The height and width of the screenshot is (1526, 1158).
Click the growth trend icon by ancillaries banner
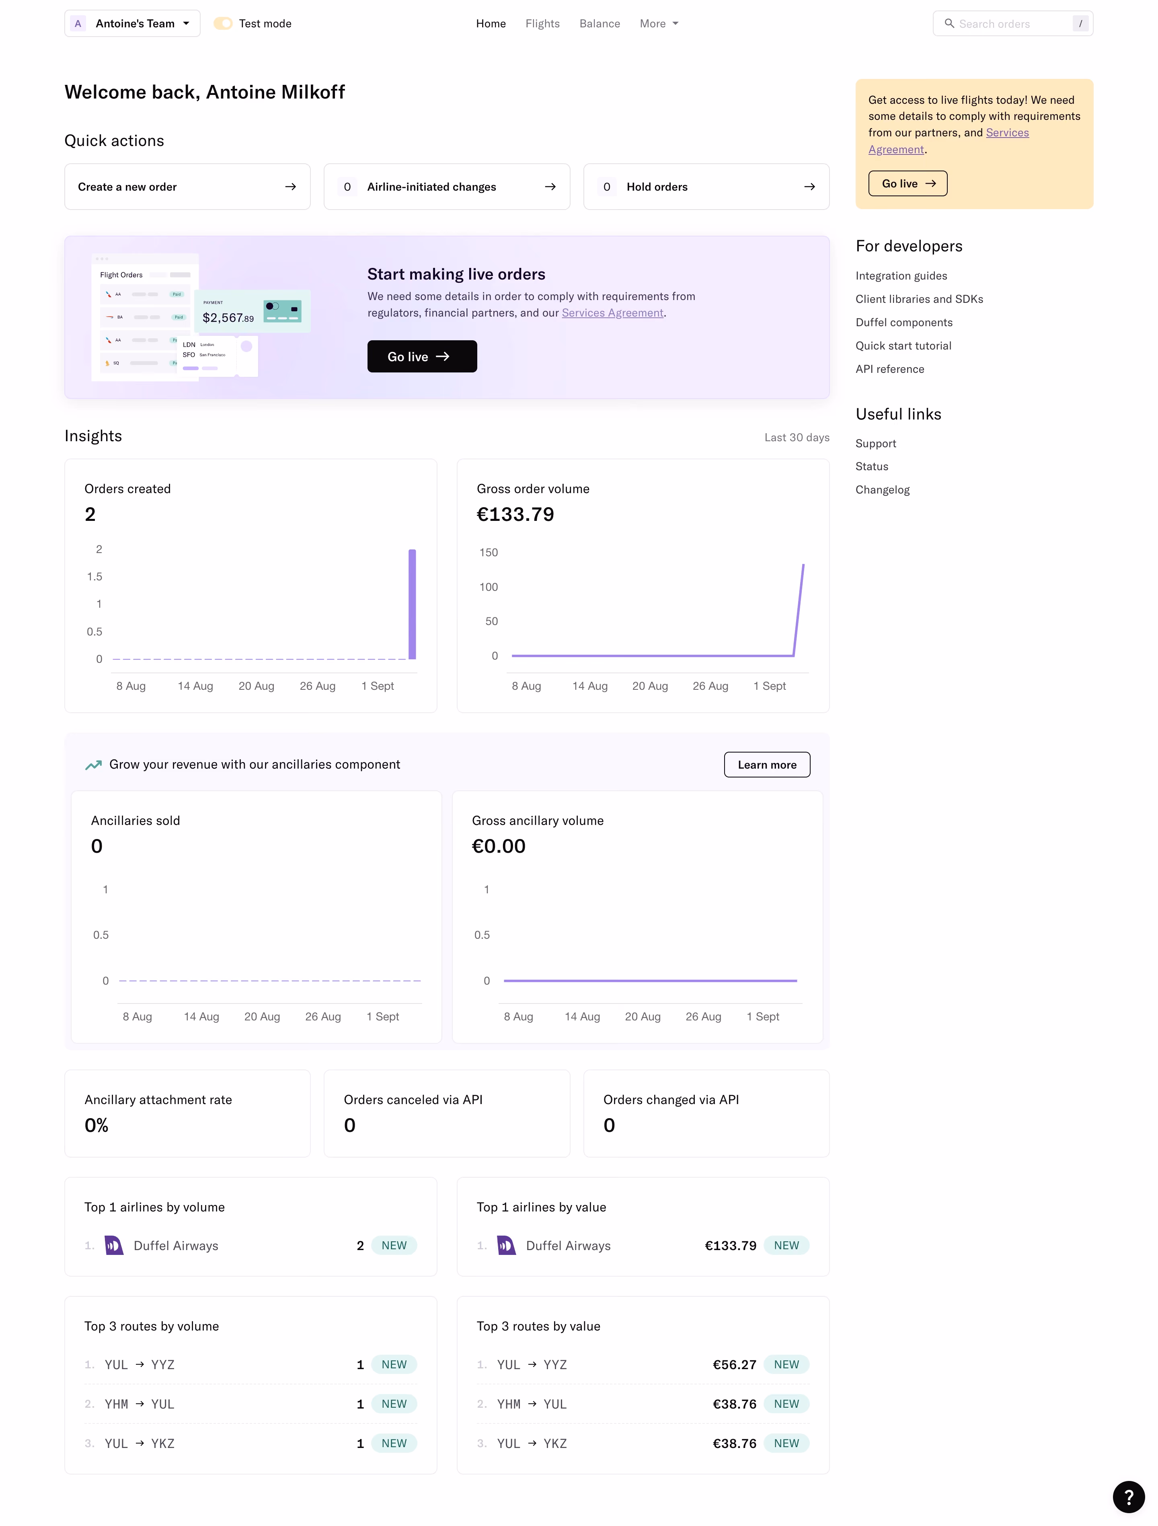[x=93, y=765]
